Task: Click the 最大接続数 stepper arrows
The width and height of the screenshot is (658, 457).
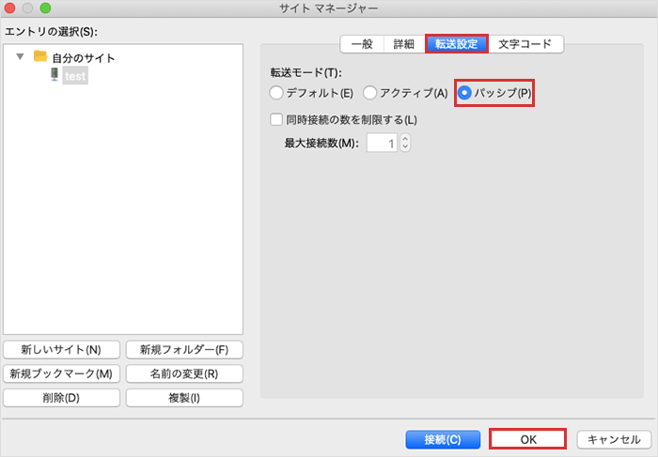Action: point(405,143)
